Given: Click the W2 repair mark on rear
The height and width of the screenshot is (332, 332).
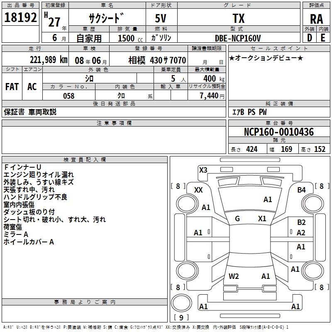Looking at the screenshot, I should point(234,276).
